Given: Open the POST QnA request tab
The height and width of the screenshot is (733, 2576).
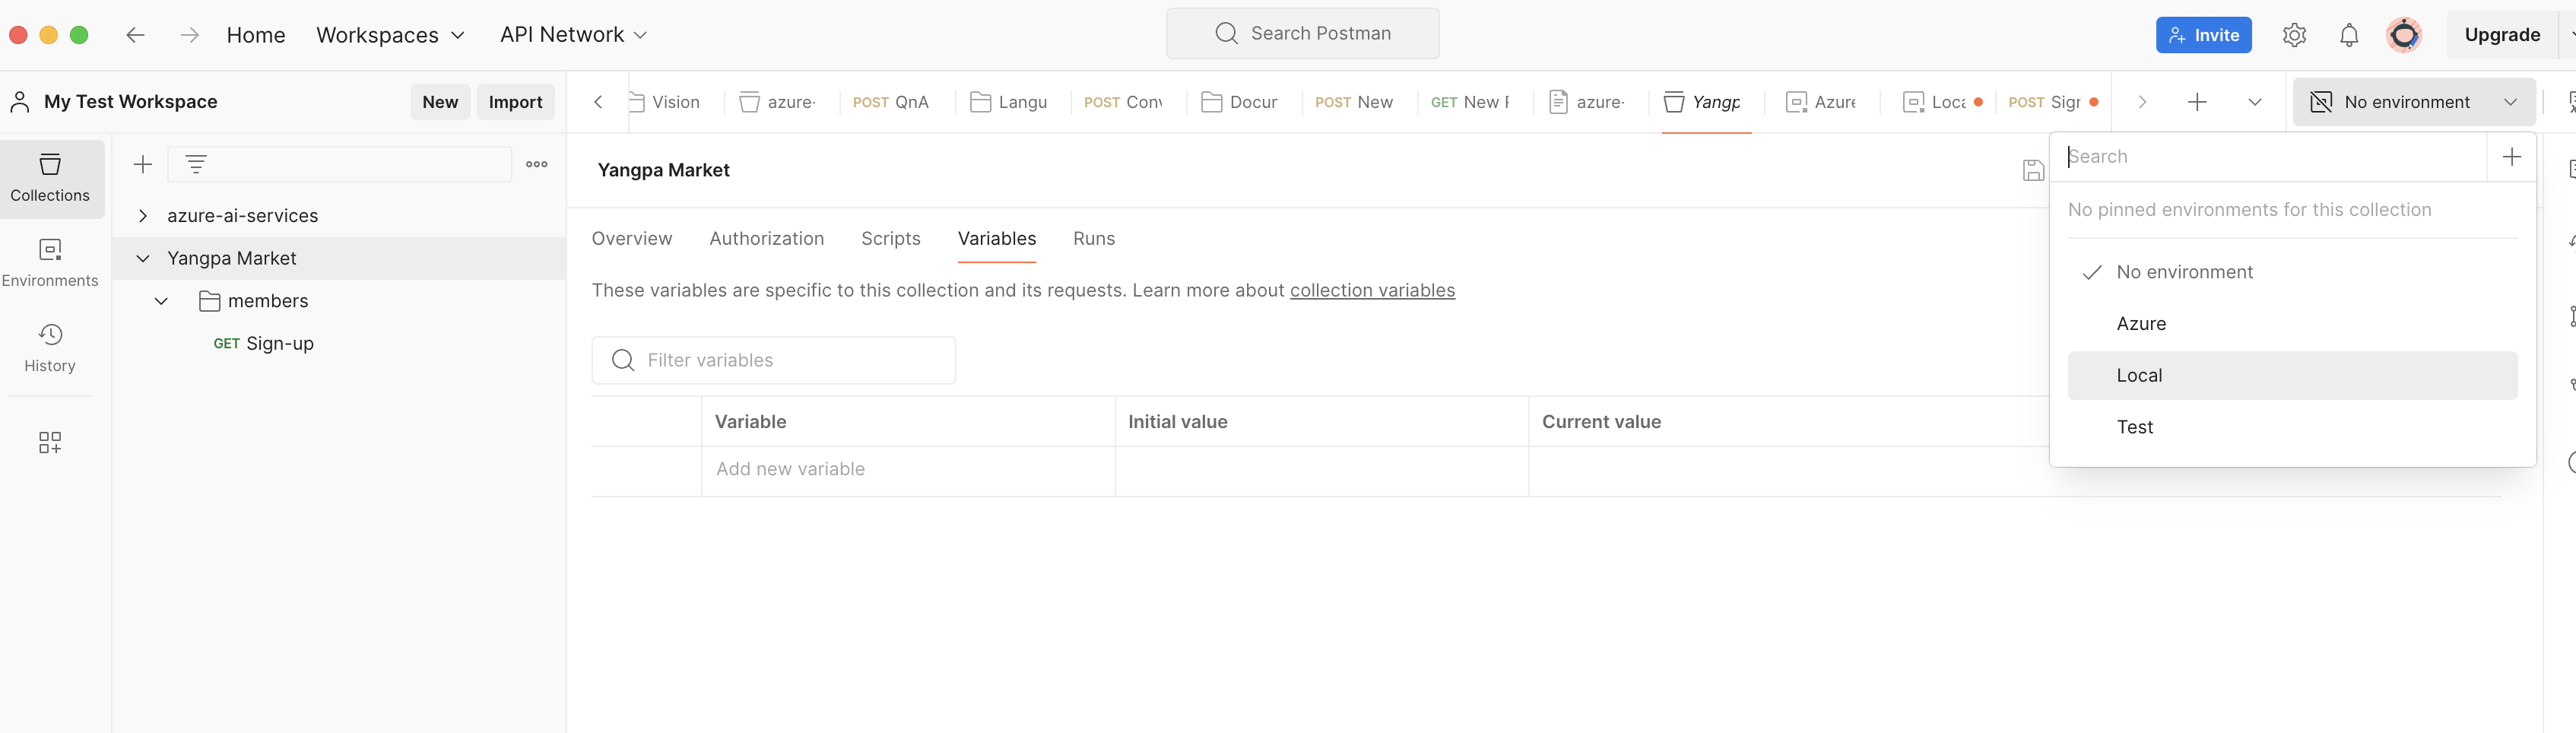Looking at the screenshot, I should pos(892,102).
